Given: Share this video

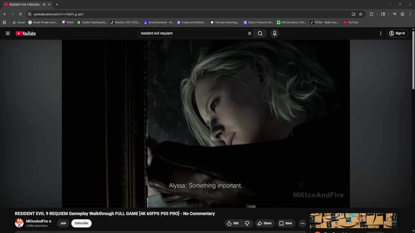Looking at the screenshot, I should point(264,223).
